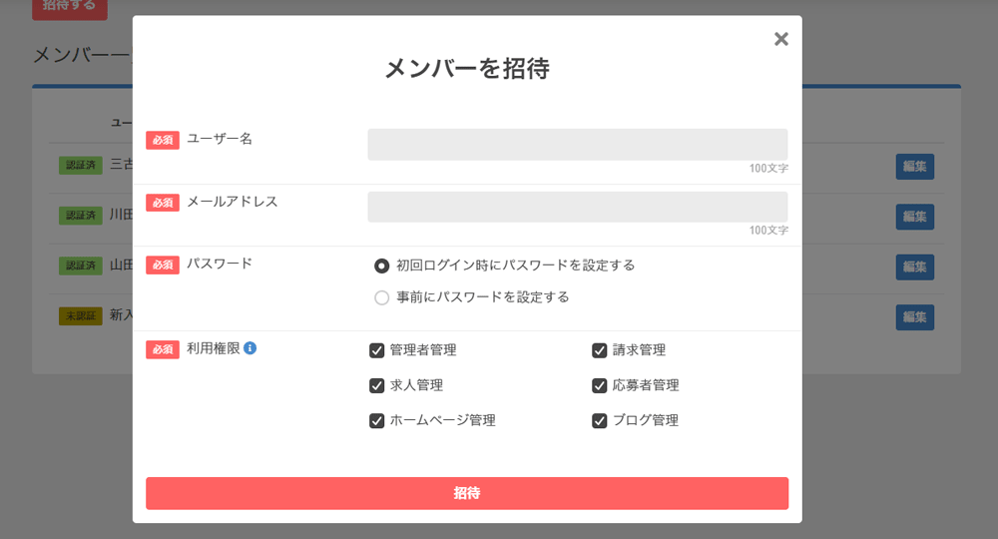Close the メンバーを招待 dialog with X
This screenshot has width=998, height=539.
781,39
